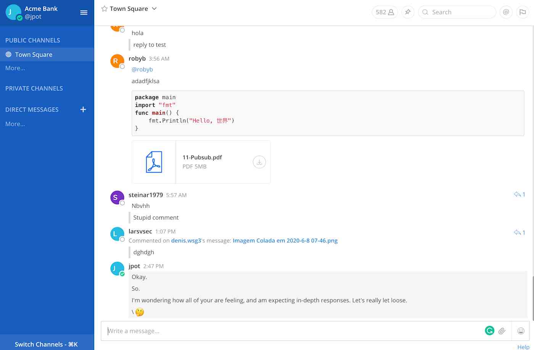Open steinar1979's reply thread
The width and height of the screenshot is (534, 350).
[x=519, y=194]
